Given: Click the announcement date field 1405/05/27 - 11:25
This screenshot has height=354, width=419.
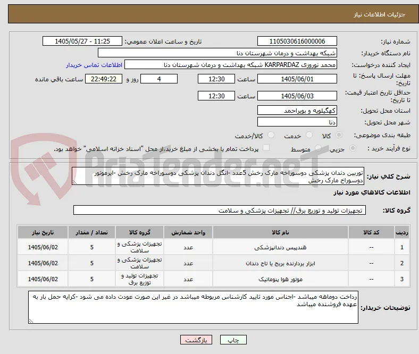Looking at the screenshot, I should pos(82,41).
